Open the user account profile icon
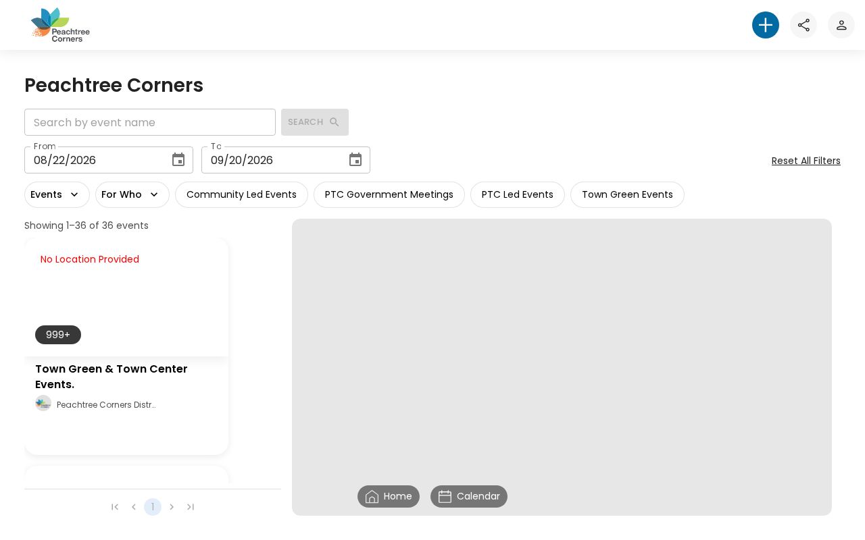The height and width of the screenshot is (540, 865). (x=841, y=25)
